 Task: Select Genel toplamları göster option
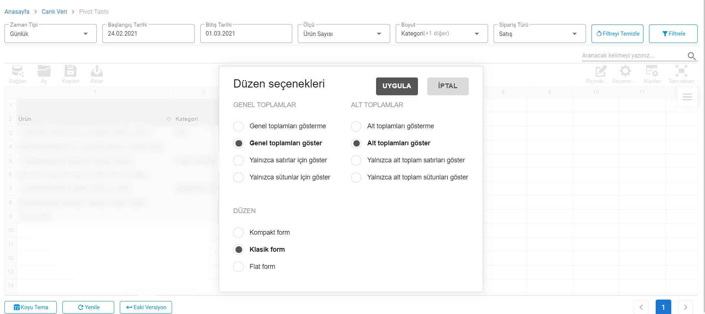coord(278,143)
